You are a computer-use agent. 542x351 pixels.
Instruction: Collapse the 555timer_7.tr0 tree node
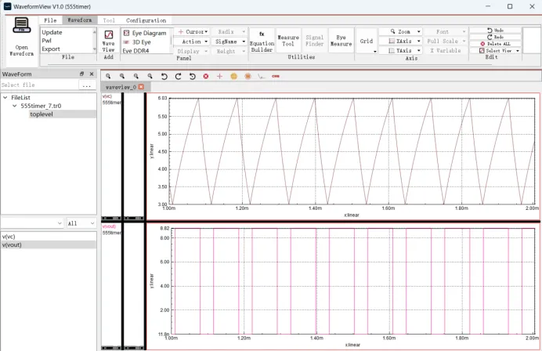[15, 106]
